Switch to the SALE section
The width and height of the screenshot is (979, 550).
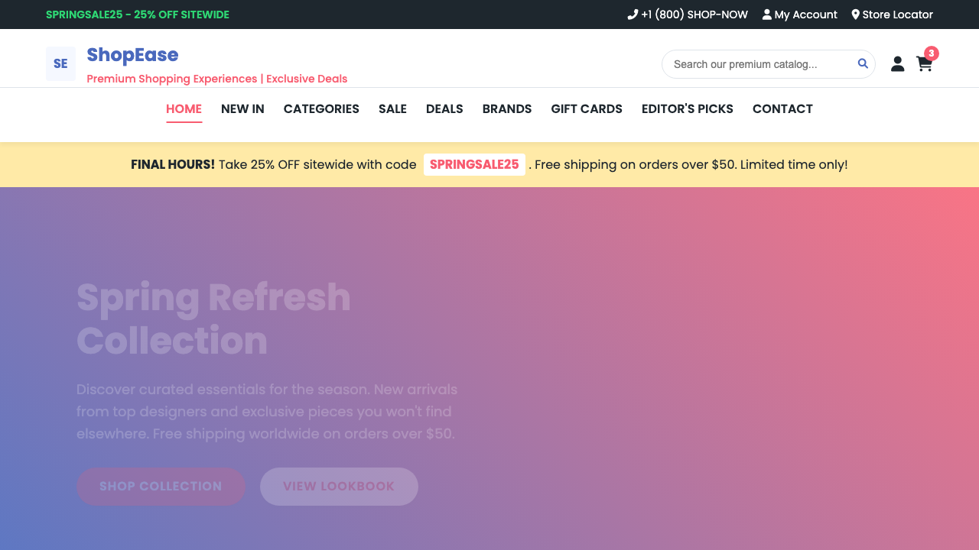coord(392,109)
